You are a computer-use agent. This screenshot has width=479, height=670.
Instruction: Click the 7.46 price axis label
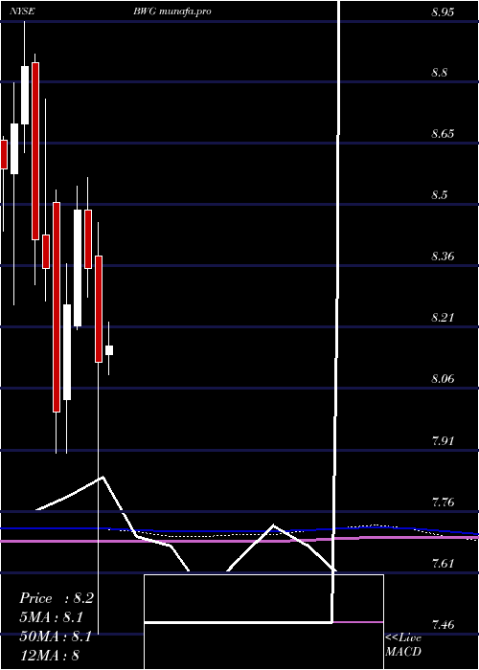[x=443, y=624]
